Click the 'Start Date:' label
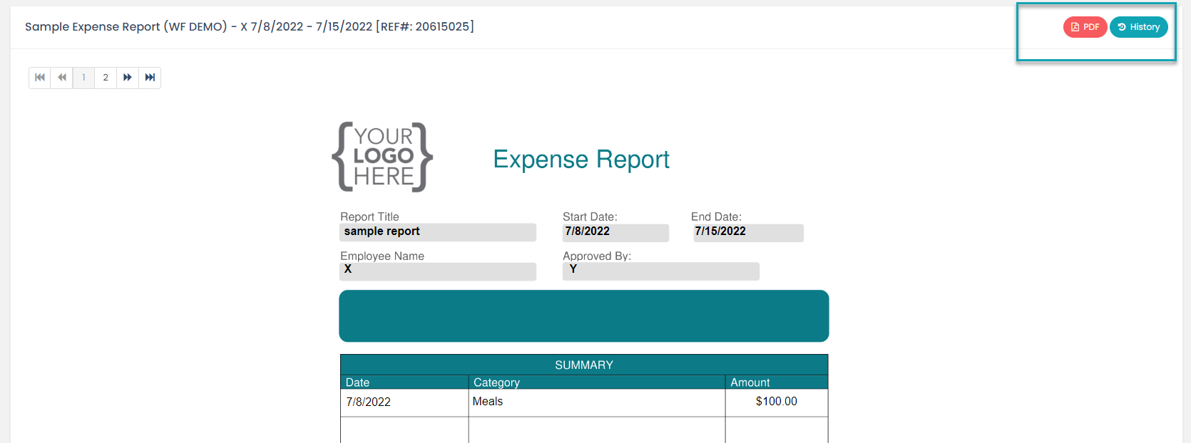This screenshot has height=443, width=1191. click(590, 217)
